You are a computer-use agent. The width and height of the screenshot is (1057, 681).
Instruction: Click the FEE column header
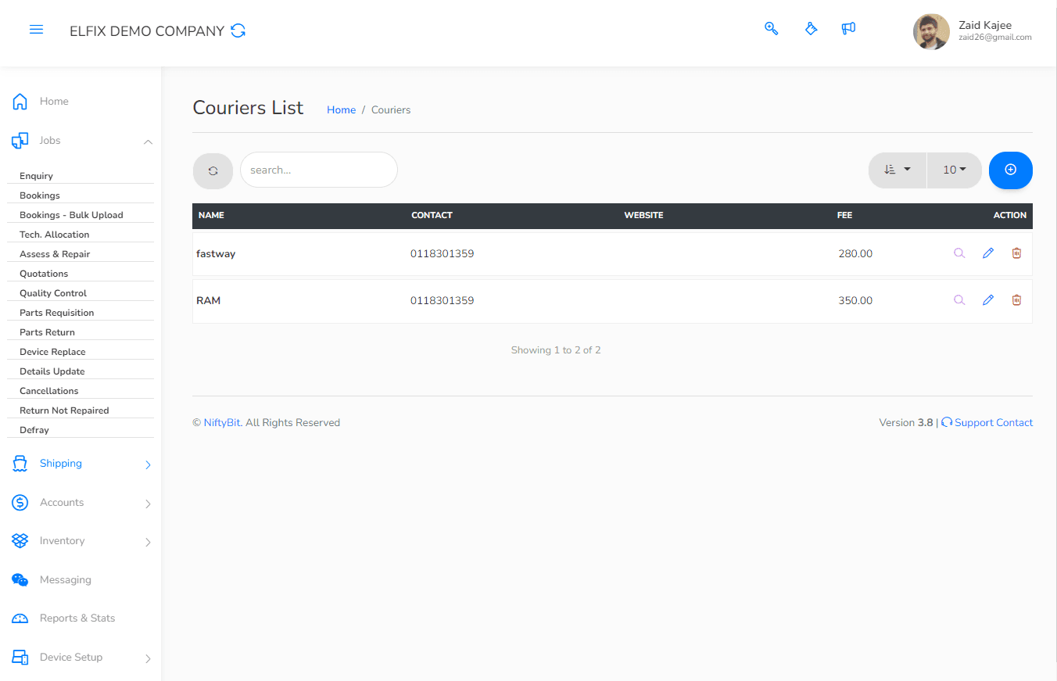(844, 215)
